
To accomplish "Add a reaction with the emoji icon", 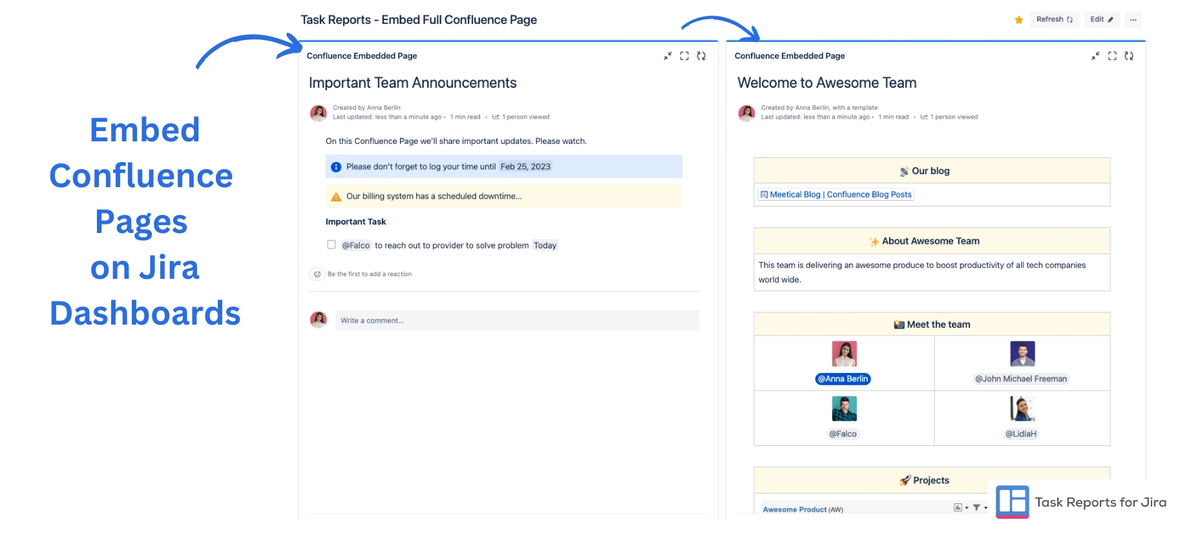I will pyautogui.click(x=317, y=274).
